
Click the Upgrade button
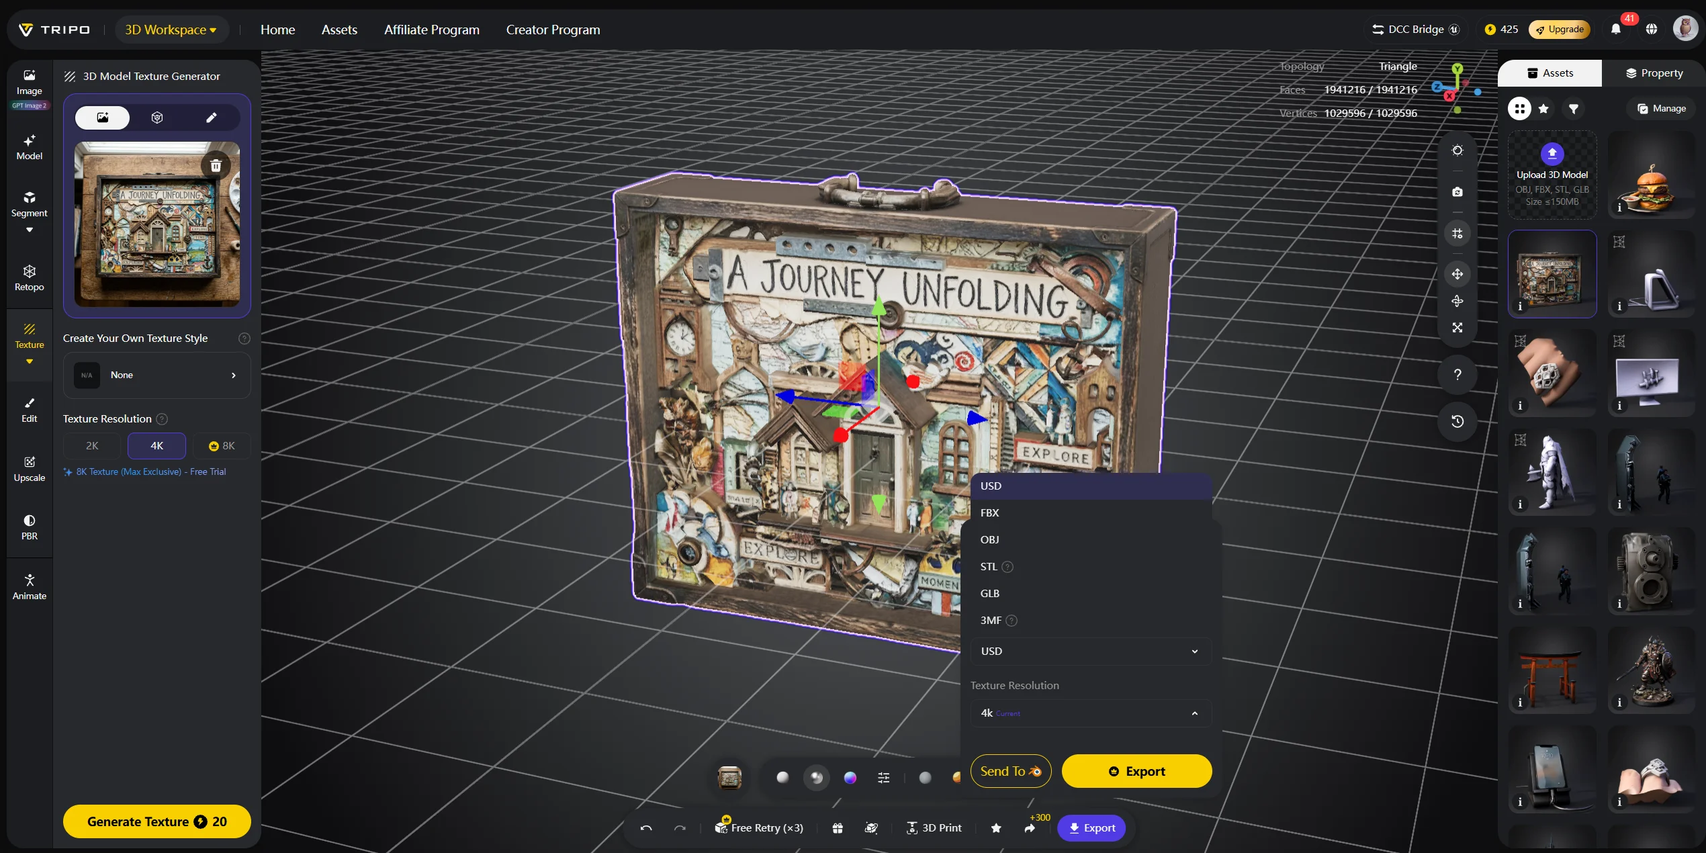[1560, 30]
